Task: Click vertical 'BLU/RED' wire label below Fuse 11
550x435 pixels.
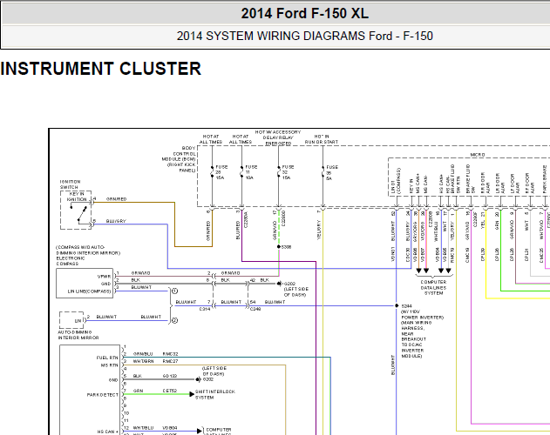Action: pyautogui.click(x=238, y=230)
